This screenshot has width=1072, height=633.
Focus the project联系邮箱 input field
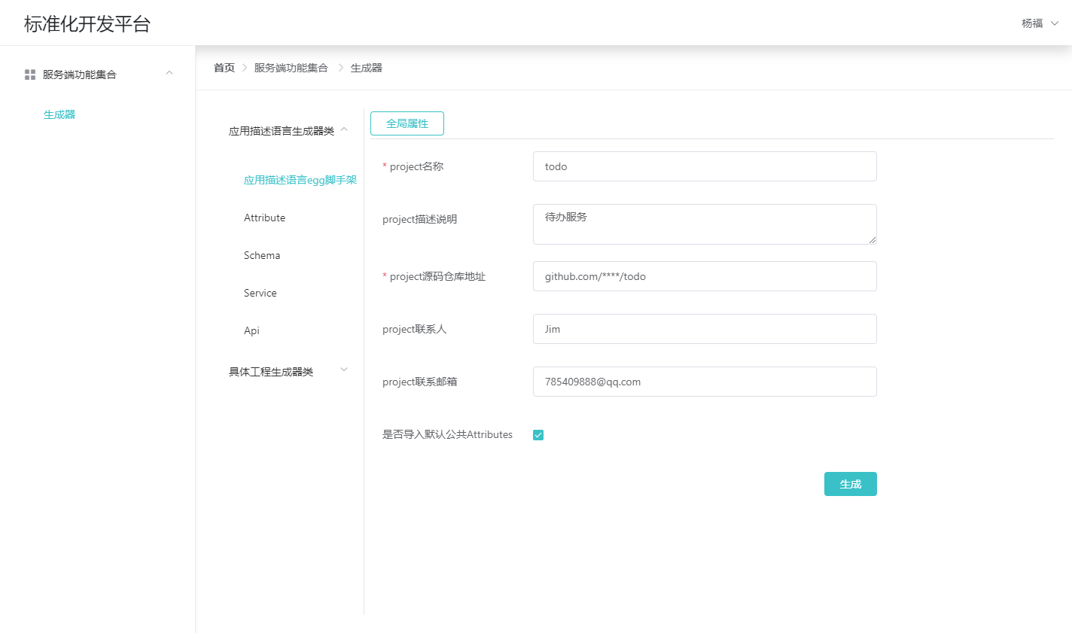pos(705,382)
